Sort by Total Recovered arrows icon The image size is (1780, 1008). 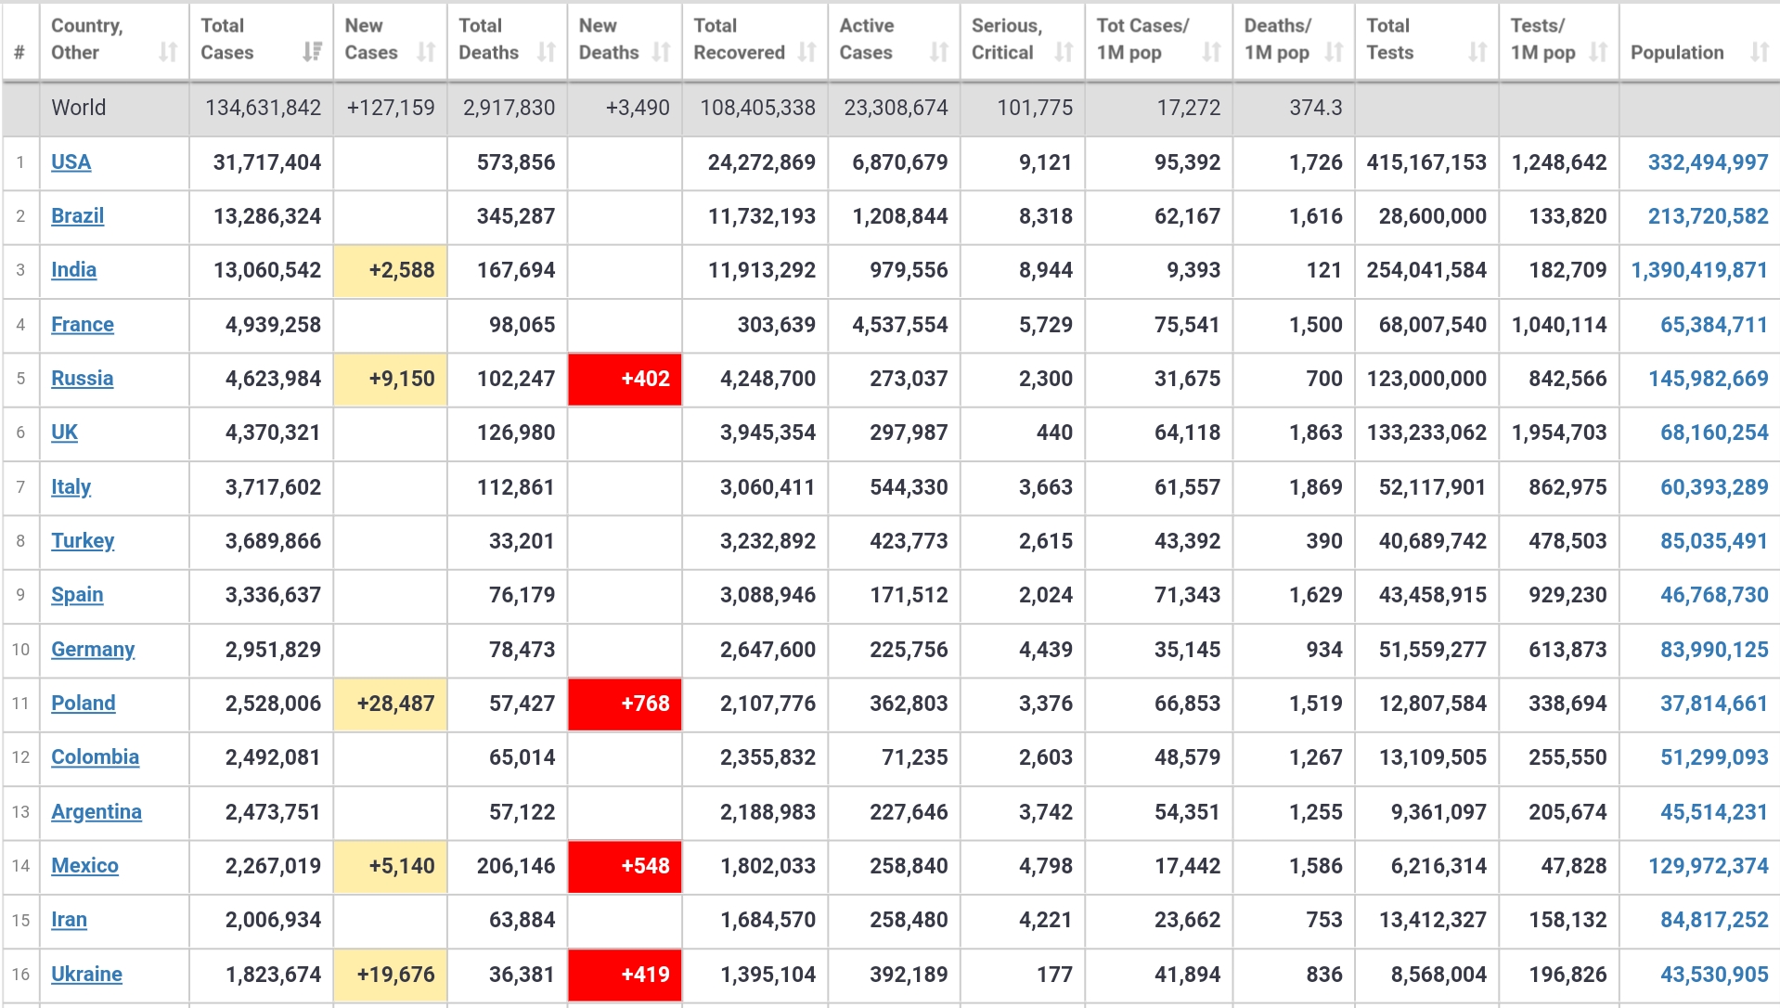(807, 52)
